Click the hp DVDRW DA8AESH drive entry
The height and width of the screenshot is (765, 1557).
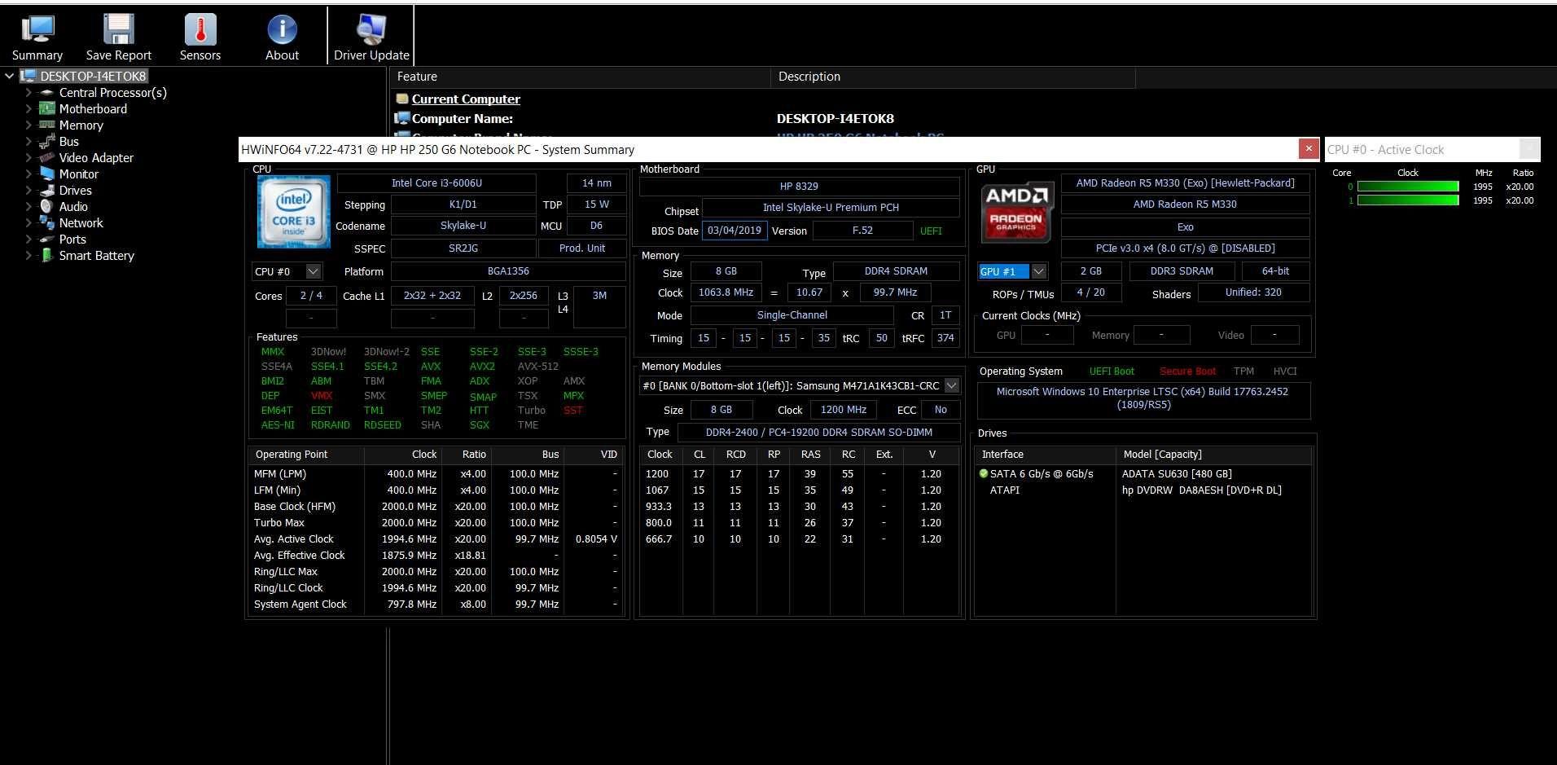(1202, 490)
